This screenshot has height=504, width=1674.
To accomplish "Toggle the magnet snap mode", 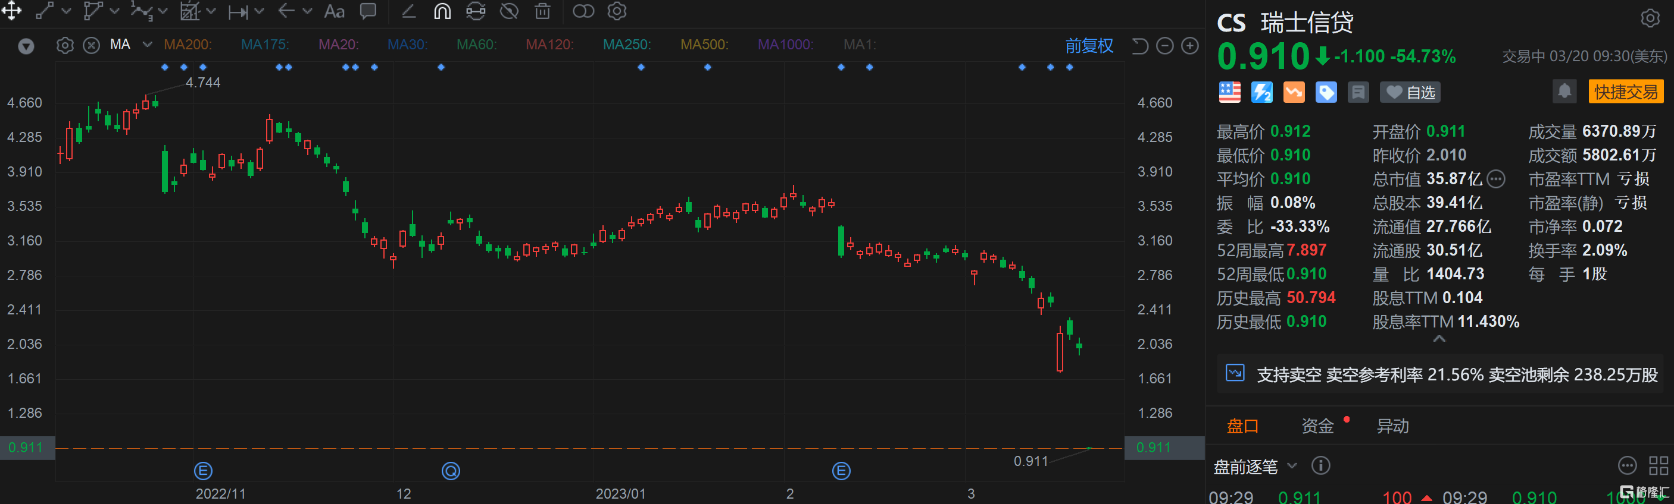I will pos(442,11).
